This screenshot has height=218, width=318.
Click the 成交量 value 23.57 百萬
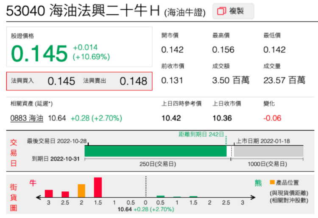tap(285, 80)
